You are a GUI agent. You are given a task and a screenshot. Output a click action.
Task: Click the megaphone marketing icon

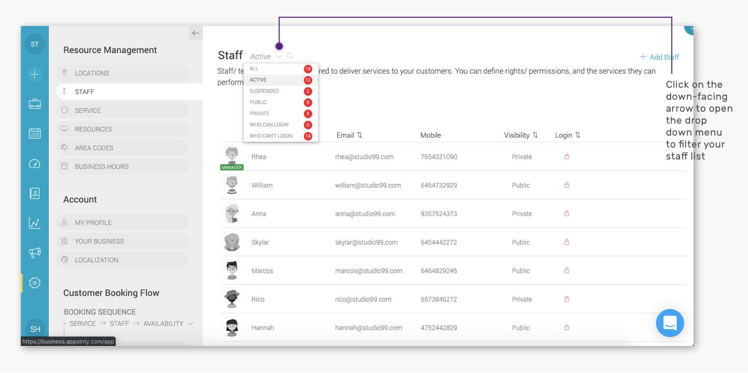35,253
